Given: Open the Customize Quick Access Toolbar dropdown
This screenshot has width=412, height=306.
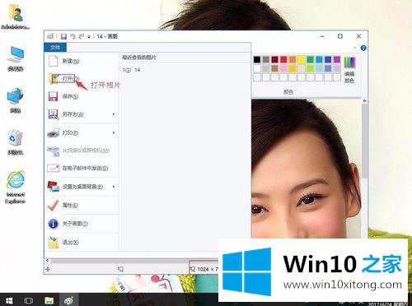Looking at the screenshot, I should 89,37.
